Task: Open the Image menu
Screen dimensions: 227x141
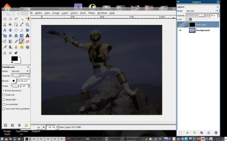Action: coord(56,13)
